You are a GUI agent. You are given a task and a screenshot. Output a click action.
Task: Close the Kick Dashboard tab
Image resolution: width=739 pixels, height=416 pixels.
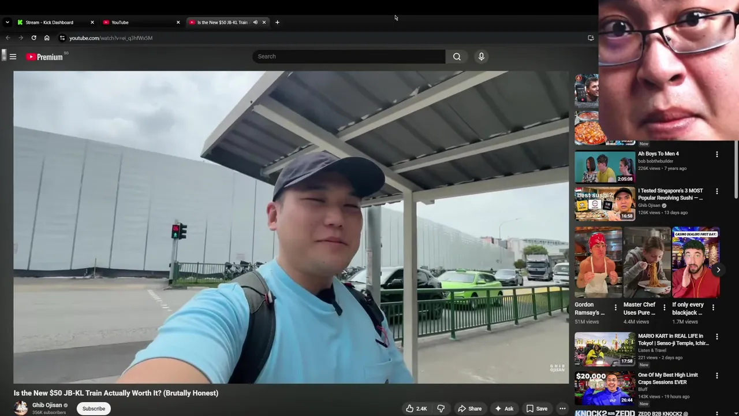click(x=92, y=23)
